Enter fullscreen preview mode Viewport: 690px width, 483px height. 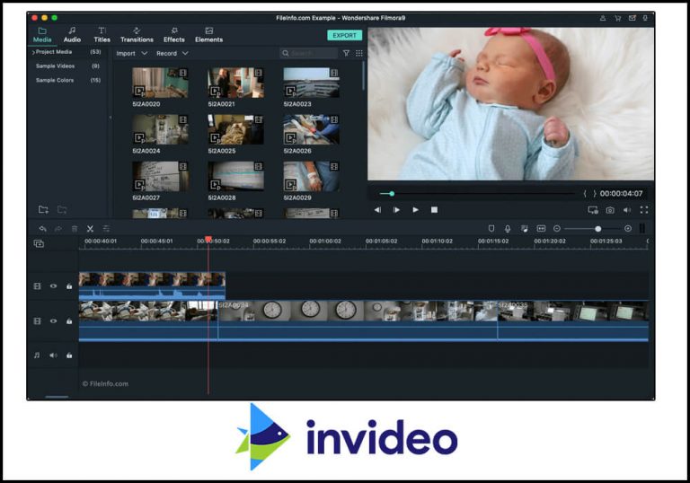(x=644, y=210)
